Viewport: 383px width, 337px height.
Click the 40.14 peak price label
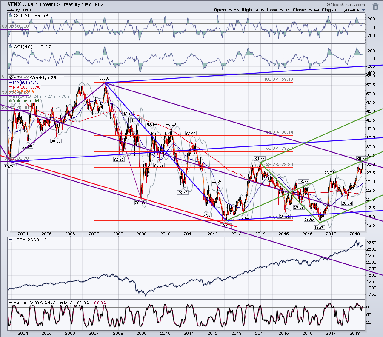(x=151, y=124)
